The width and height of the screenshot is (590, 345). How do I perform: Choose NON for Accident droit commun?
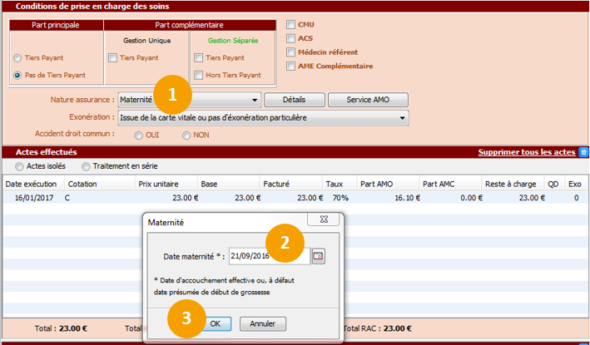(x=186, y=136)
